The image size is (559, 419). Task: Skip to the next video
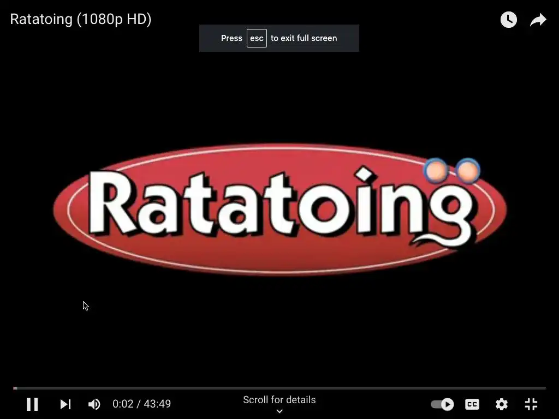point(66,404)
